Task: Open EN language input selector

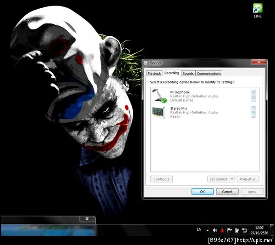Action: [199, 229]
